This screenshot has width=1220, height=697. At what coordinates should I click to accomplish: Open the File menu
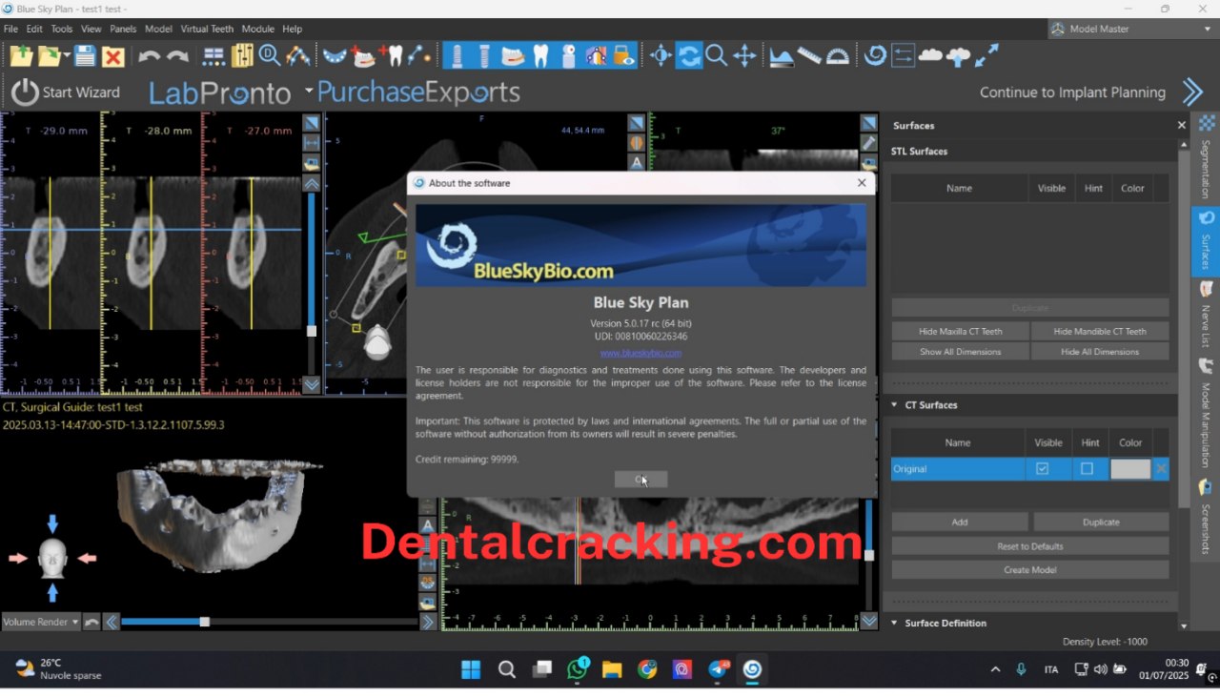(x=10, y=29)
